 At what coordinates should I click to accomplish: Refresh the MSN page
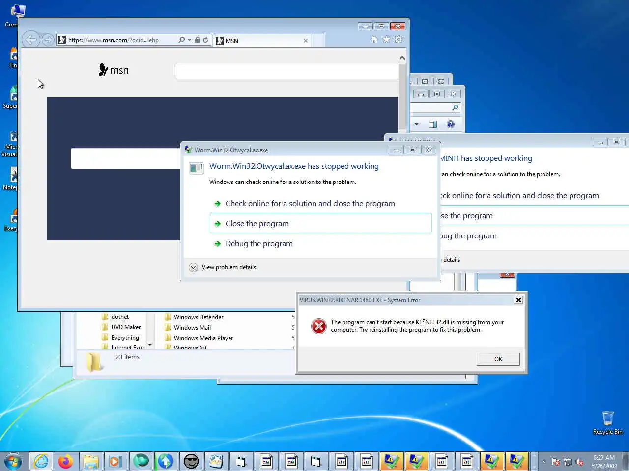tap(205, 40)
